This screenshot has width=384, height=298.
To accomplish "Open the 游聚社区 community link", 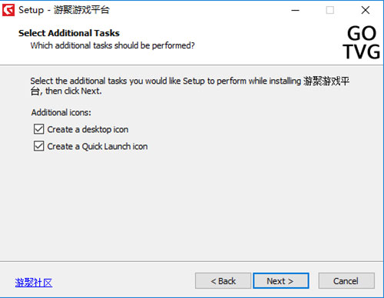I will point(34,283).
